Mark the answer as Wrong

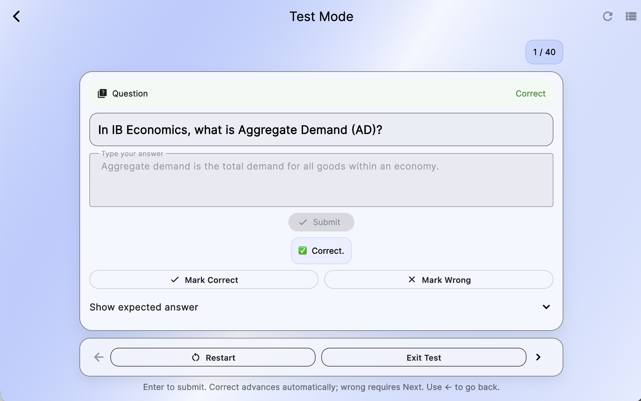(x=438, y=280)
